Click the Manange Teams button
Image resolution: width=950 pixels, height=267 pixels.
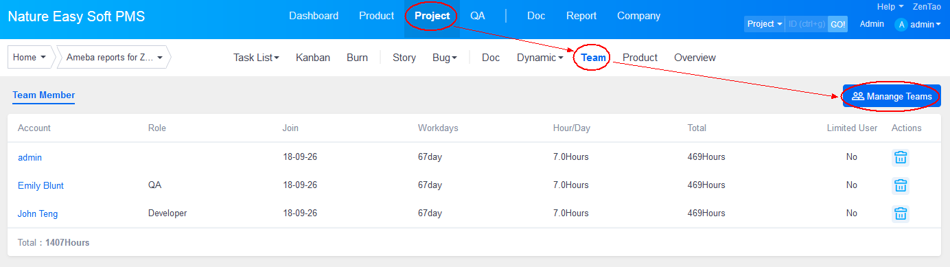tap(892, 96)
